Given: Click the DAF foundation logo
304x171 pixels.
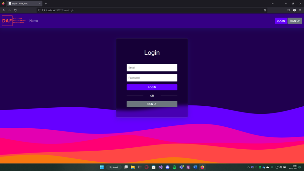Looking at the screenshot, I should (14, 21).
